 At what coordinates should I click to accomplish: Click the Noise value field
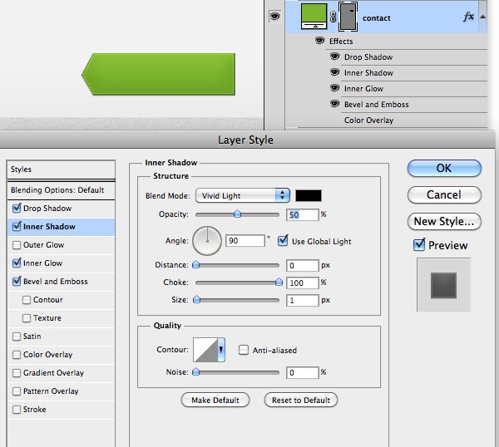point(303,372)
